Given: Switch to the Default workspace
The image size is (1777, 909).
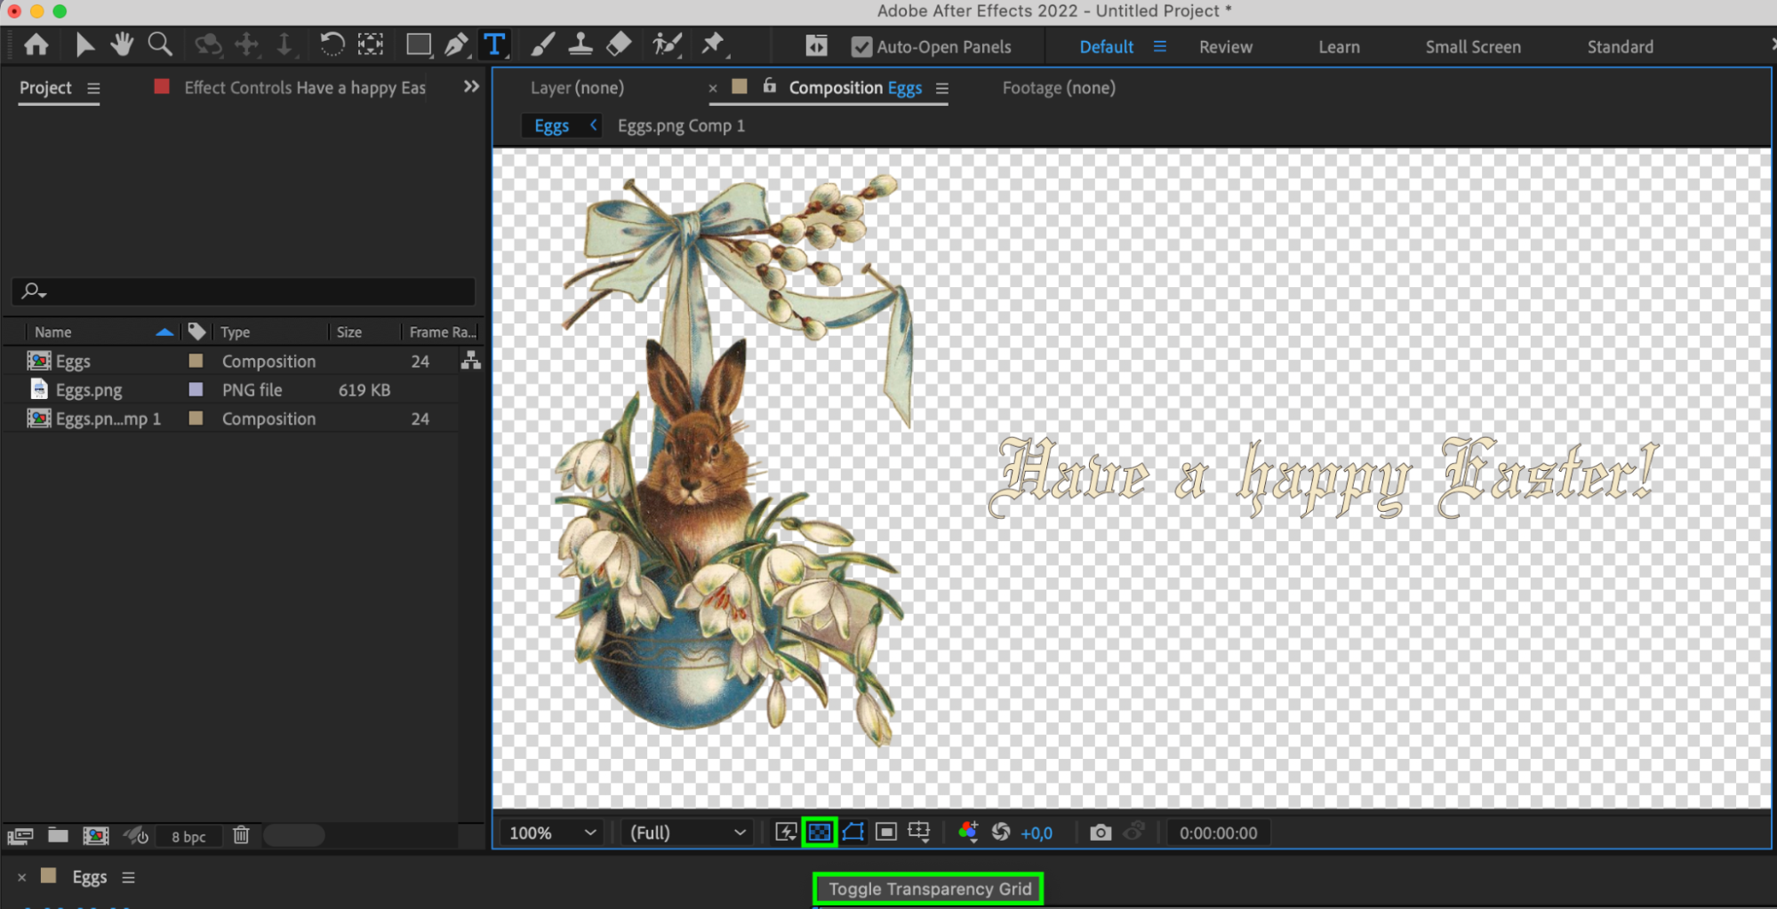Looking at the screenshot, I should (x=1106, y=47).
